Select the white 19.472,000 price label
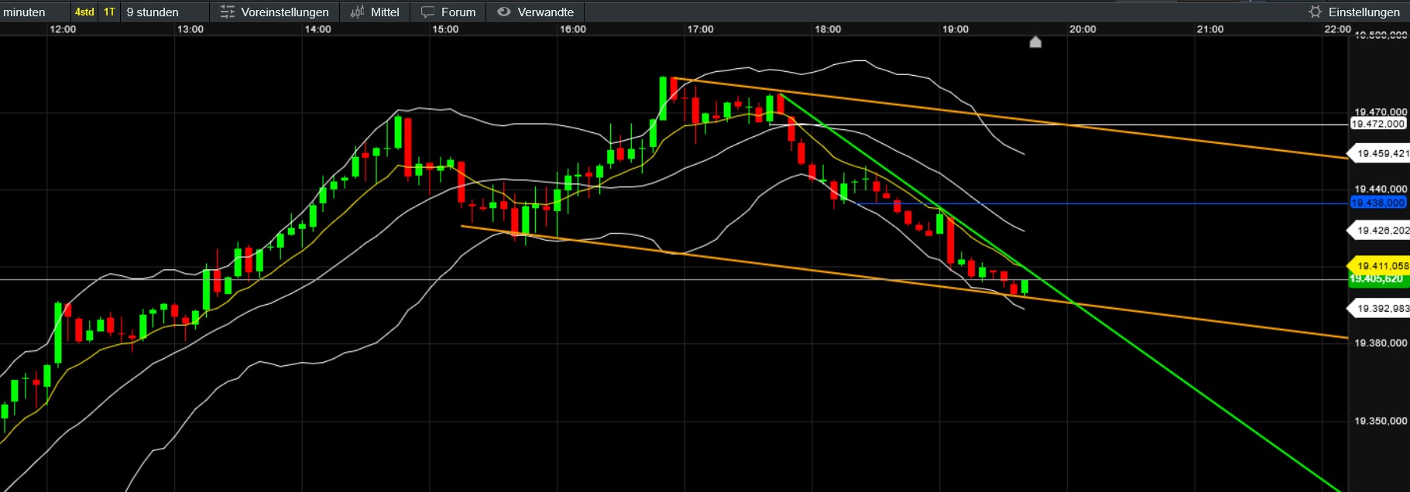 pos(1377,124)
